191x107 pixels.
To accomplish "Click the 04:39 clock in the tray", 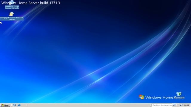I will click(186, 105).
